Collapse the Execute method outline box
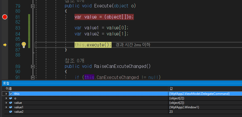The height and width of the screenshot is (117, 242). (33, 6)
